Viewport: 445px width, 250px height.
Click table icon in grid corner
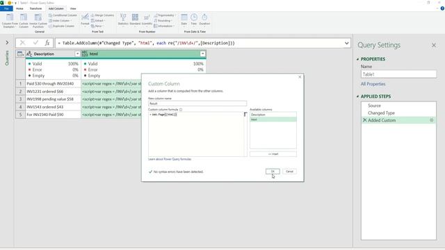click(x=20, y=54)
